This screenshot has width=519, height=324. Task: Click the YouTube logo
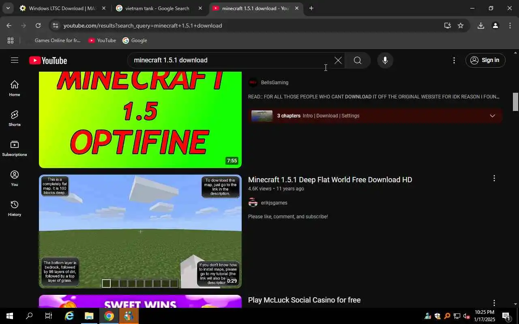(48, 60)
